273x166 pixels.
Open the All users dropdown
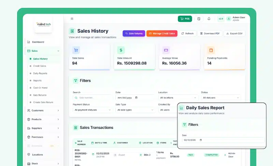pyautogui.click(x=168, y=110)
